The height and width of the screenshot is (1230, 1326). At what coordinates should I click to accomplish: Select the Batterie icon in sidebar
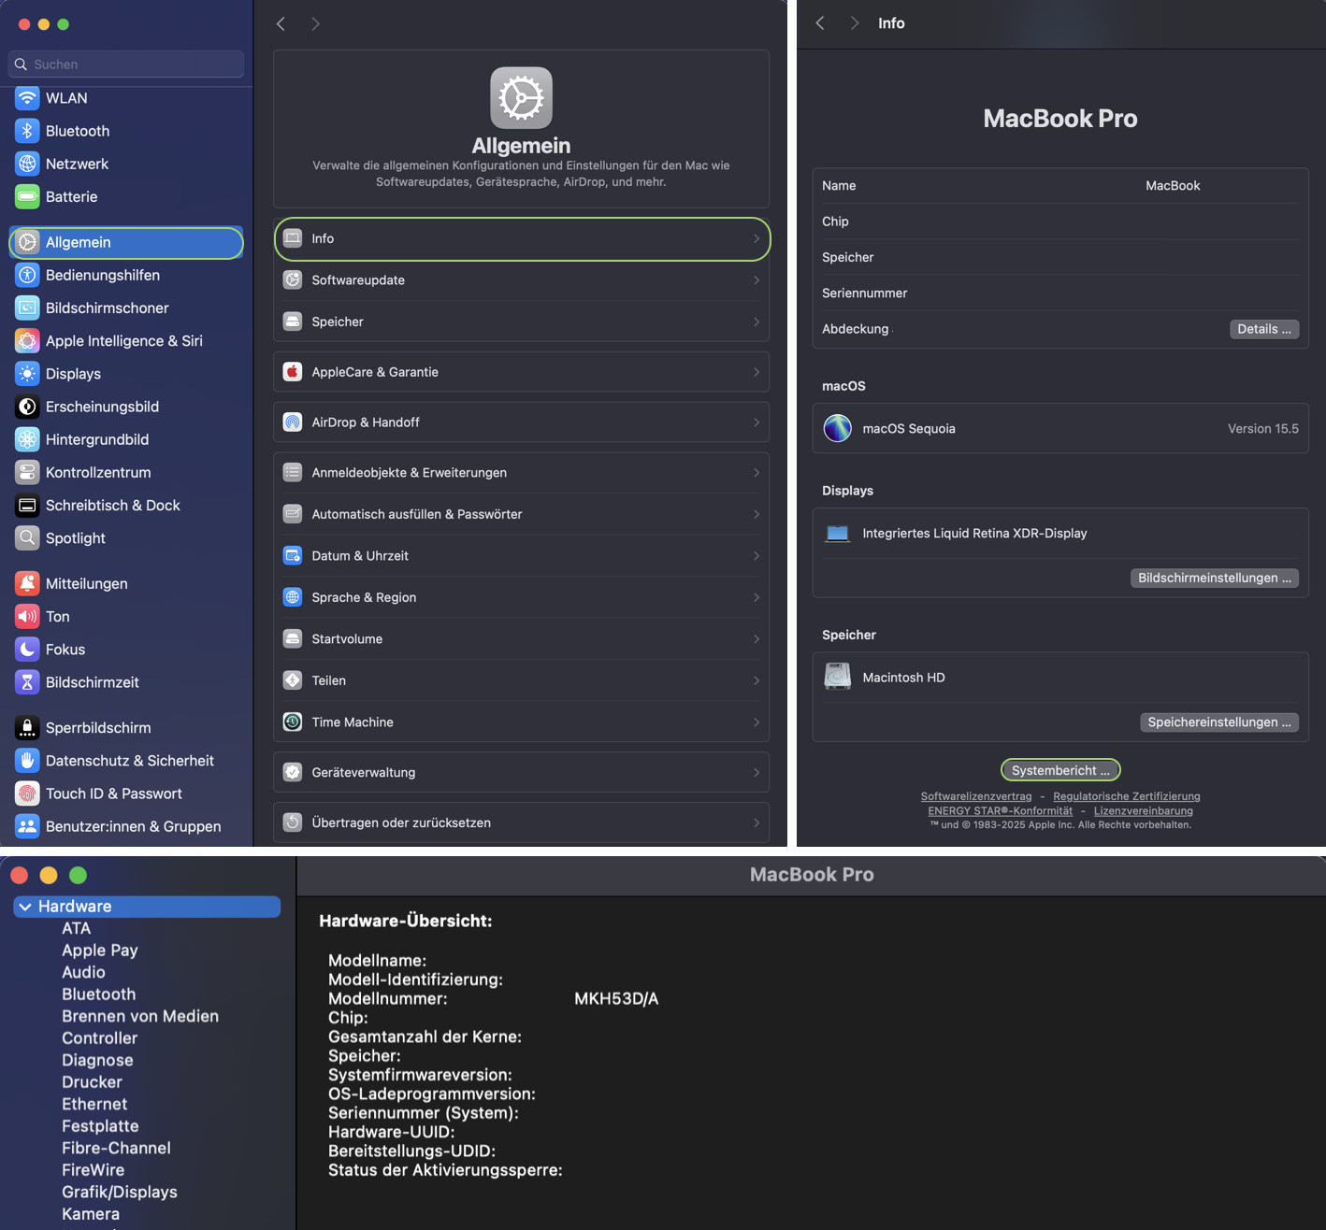[x=27, y=196]
